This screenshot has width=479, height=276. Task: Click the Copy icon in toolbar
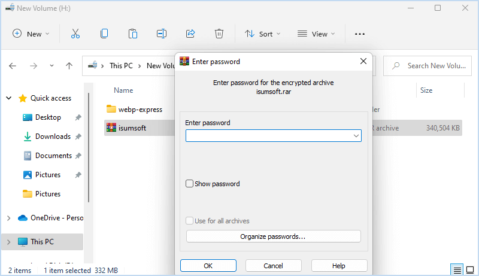pyautogui.click(x=104, y=34)
